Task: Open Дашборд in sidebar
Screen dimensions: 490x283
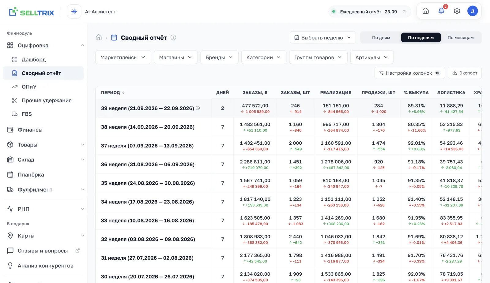Action: (x=43, y=59)
